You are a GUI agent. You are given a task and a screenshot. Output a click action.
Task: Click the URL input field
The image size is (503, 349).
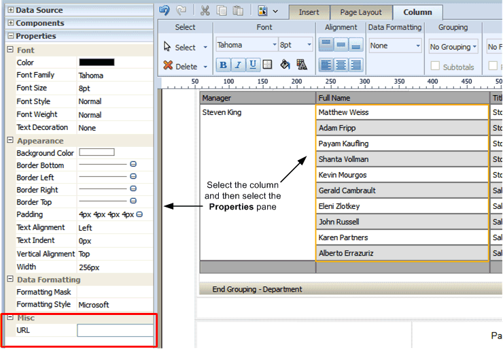(115, 330)
